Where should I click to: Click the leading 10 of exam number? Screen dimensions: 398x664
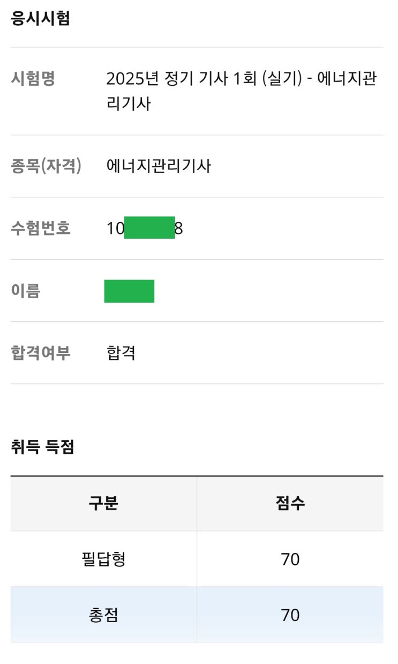115,228
